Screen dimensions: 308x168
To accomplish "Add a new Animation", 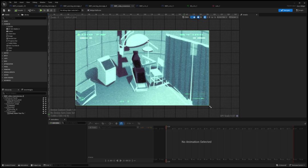I will [x=54, y=123].
